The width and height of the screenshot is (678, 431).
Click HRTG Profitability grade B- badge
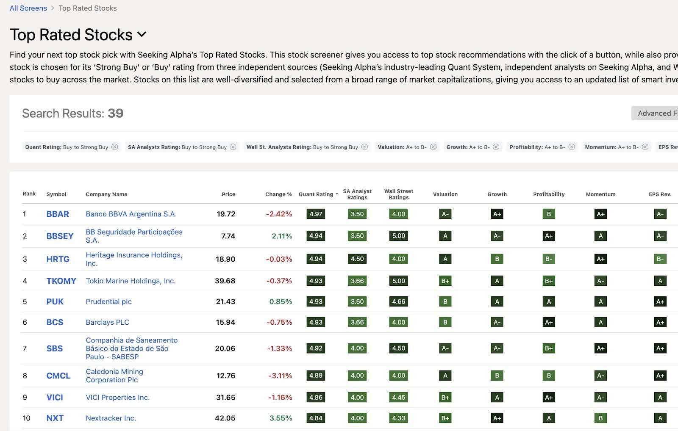(x=549, y=259)
